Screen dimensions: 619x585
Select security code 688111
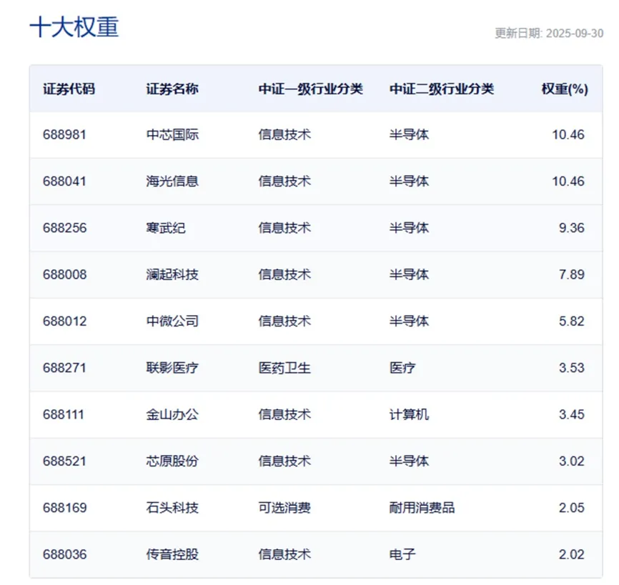pos(64,414)
